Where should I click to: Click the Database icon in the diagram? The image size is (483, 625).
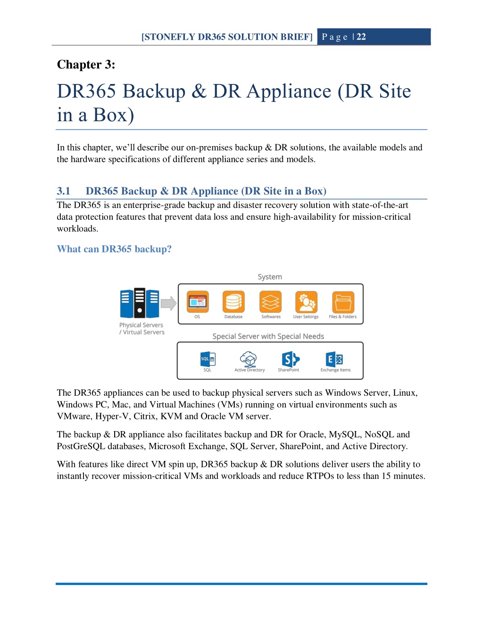(233, 302)
